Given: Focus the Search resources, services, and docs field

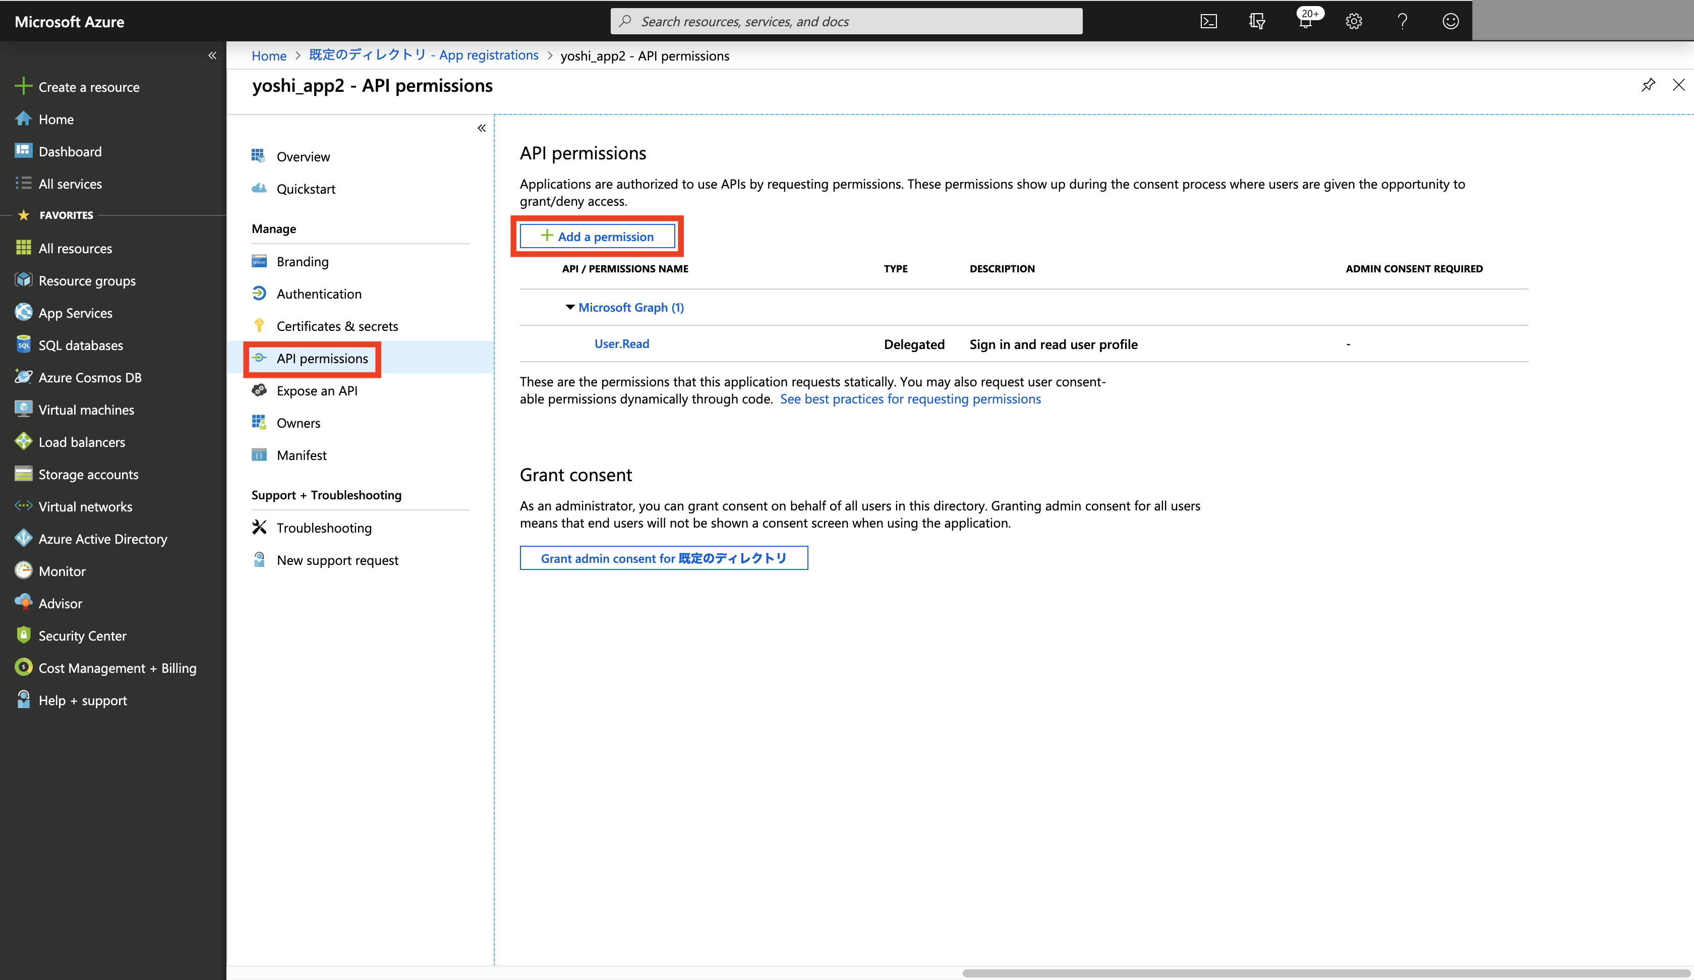Looking at the screenshot, I should [x=846, y=22].
